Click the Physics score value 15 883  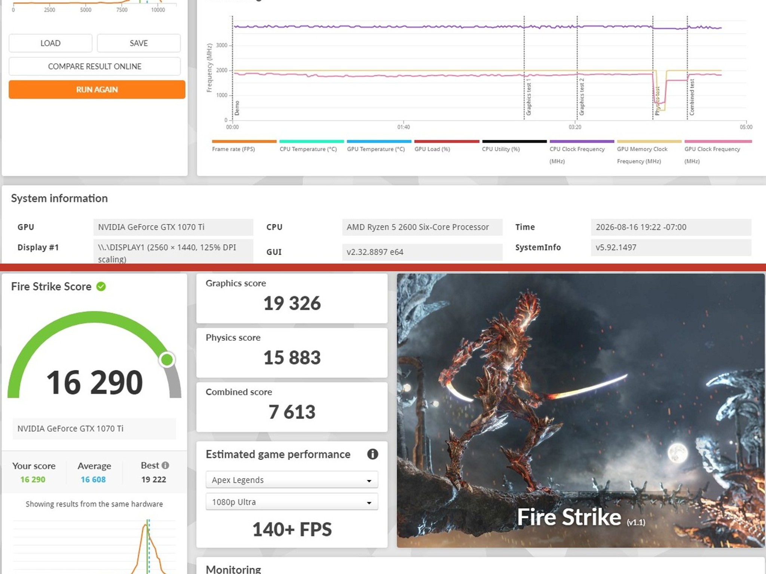click(292, 358)
